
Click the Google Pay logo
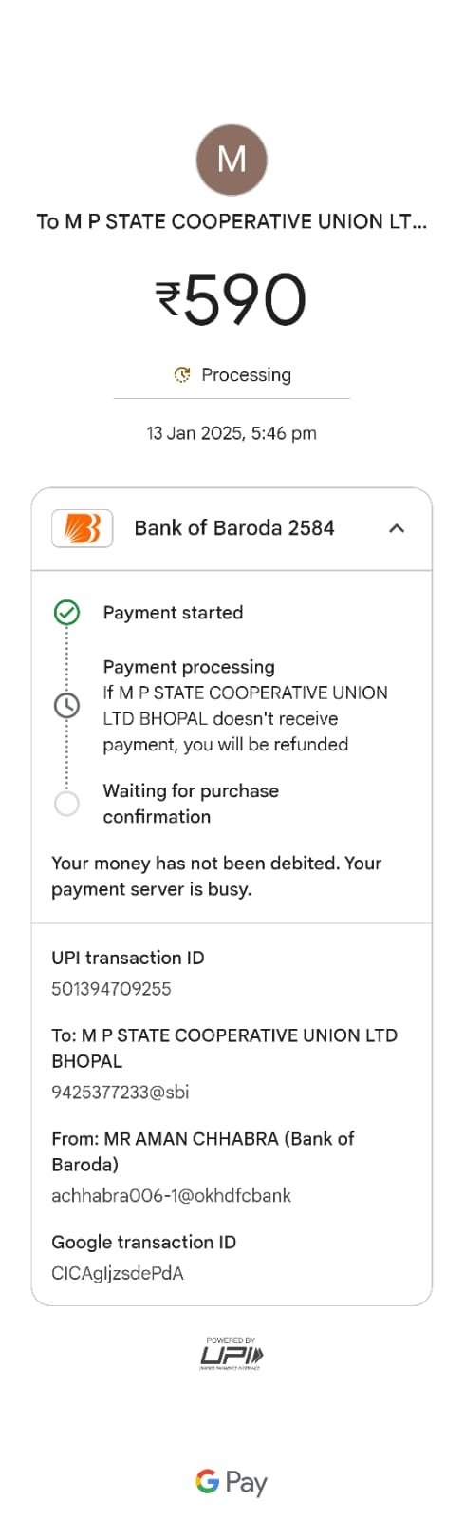(x=232, y=1482)
